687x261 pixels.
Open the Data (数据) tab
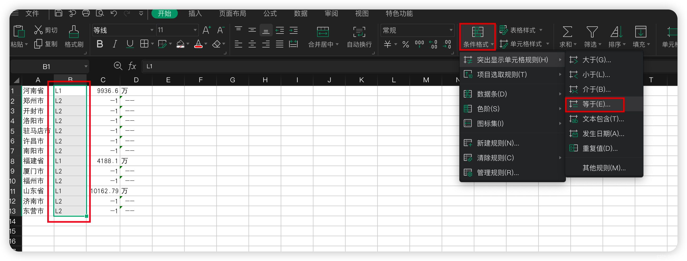[300, 13]
